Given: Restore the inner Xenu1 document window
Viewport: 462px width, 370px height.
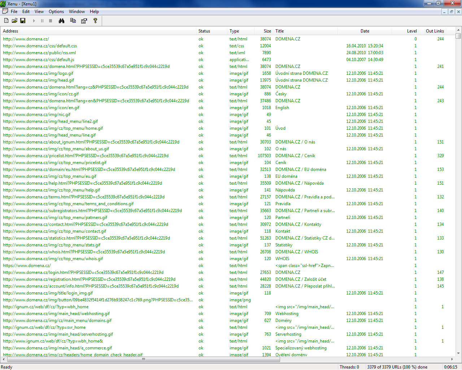Looking at the screenshot, I should [451, 12].
